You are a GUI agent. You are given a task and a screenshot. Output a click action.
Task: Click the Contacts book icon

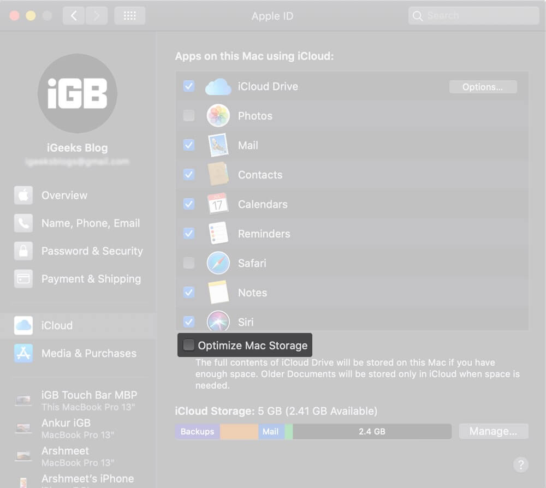coord(218,174)
